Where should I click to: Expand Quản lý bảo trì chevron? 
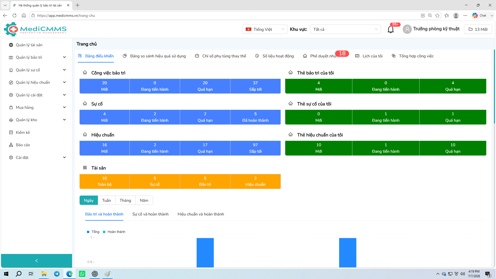[x=64, y=57]
